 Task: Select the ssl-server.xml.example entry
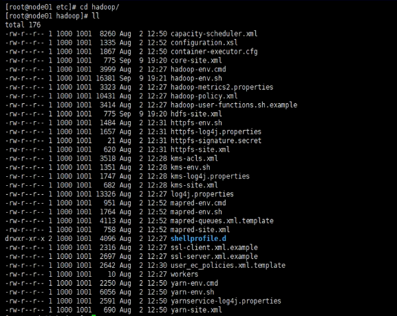point(214,257)
